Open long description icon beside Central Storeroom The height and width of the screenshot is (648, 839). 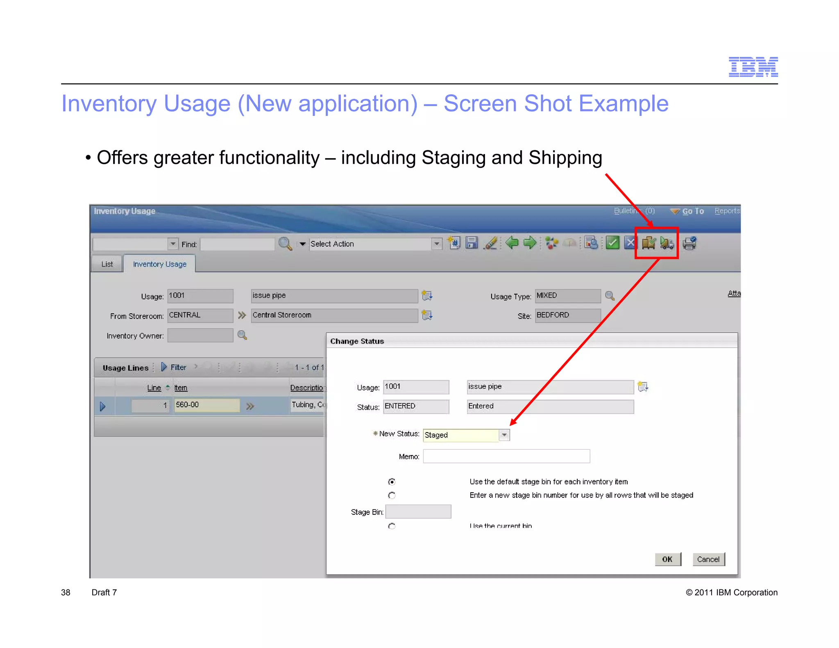427,315
